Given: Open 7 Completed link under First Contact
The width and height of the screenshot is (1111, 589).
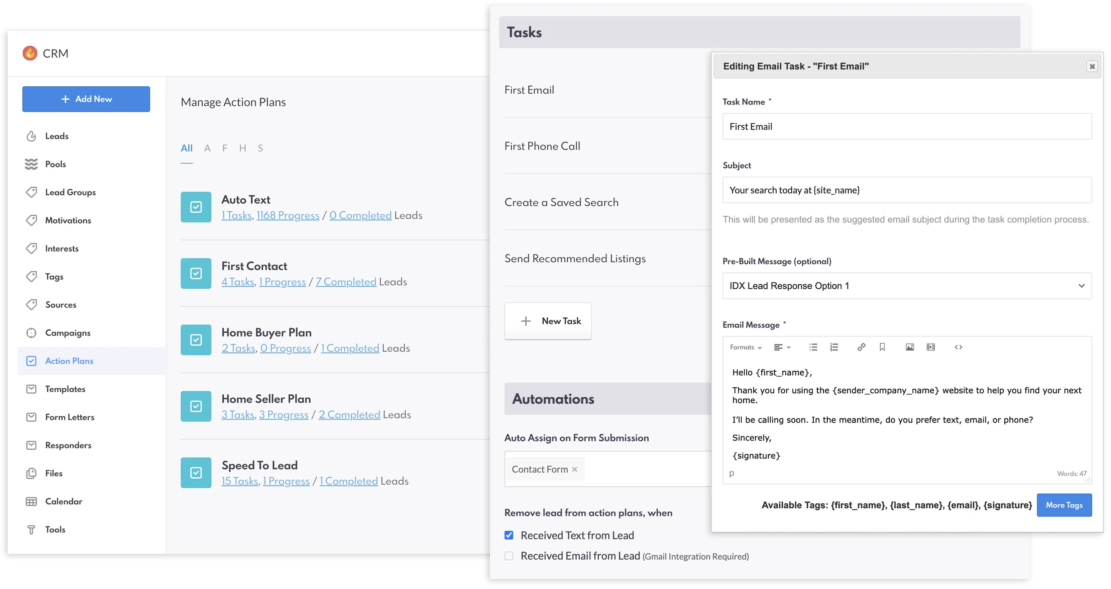Looking at the screenshot, I should [x=346, y=282].
